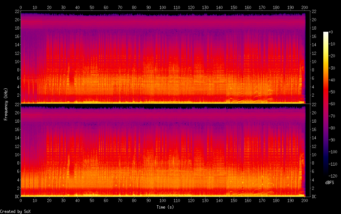
Task: Click the "Frequency (kHz)" axis title
Action: pos(6,104)
